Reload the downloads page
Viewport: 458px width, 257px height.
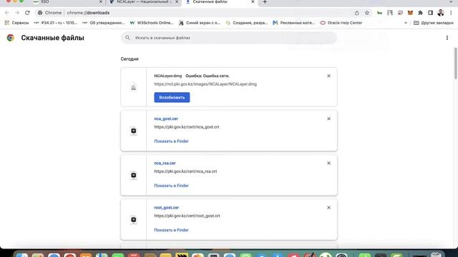27,13
